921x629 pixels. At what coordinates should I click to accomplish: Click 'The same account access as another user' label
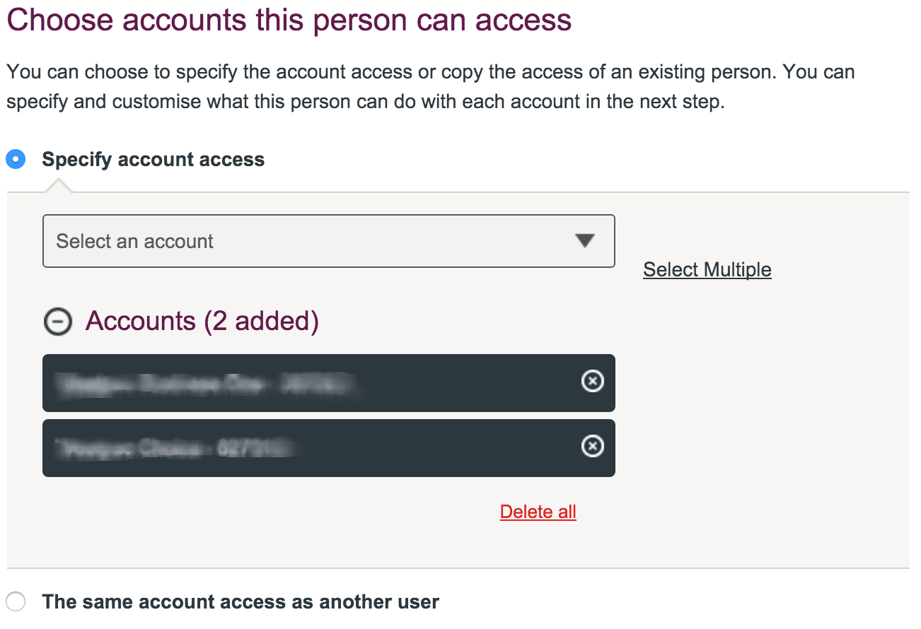point(241,602)
